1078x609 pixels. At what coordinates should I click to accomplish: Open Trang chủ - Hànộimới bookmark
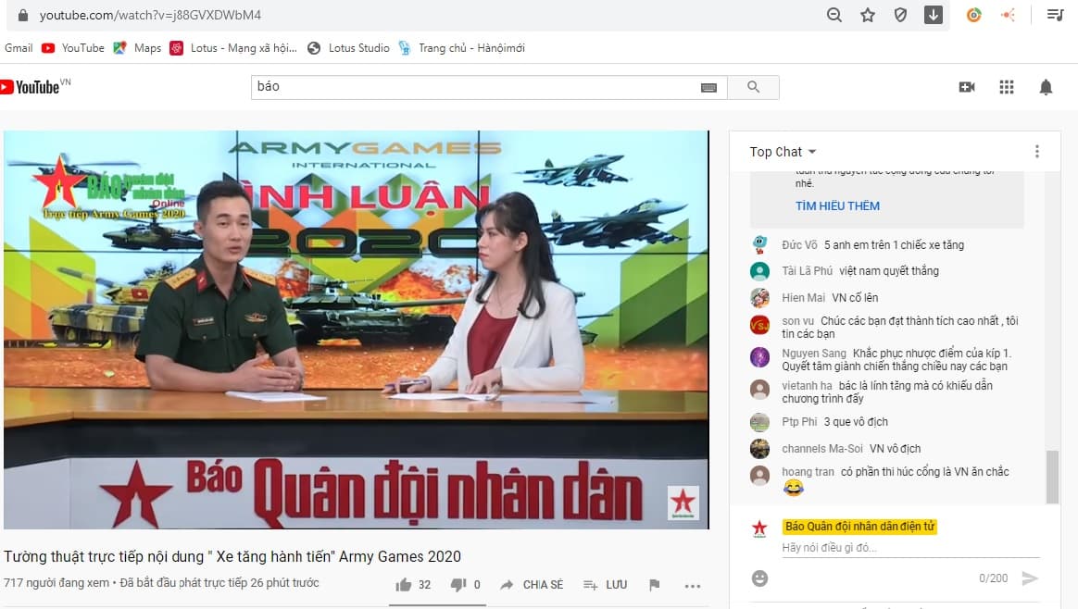(x=462, y=48)
